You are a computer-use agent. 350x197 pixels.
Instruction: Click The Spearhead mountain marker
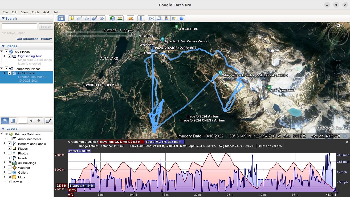[x=269, y=87]
